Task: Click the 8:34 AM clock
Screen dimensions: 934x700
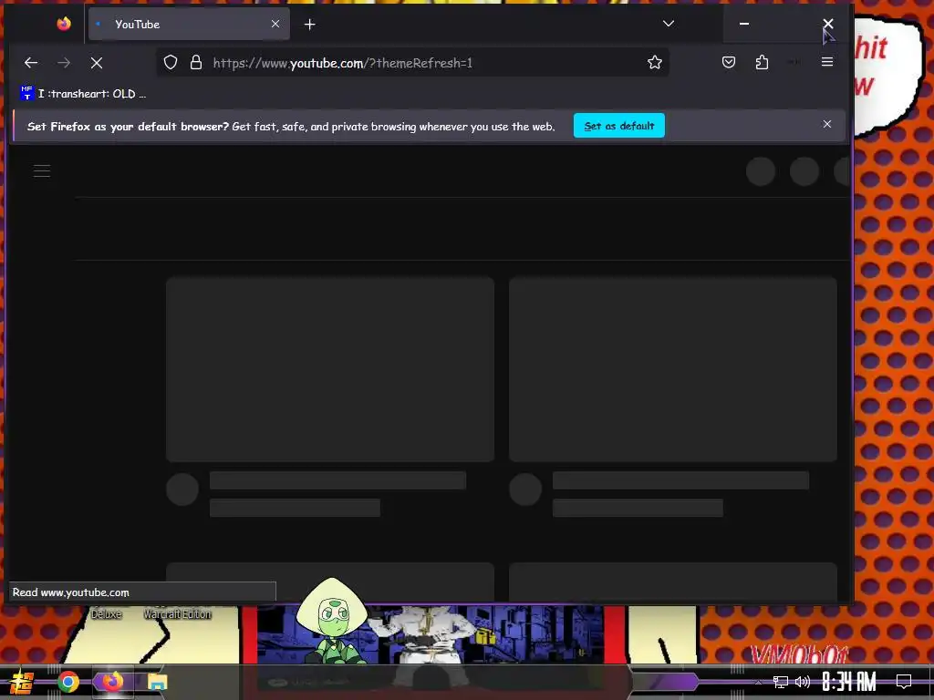Action: coord(849,681)
